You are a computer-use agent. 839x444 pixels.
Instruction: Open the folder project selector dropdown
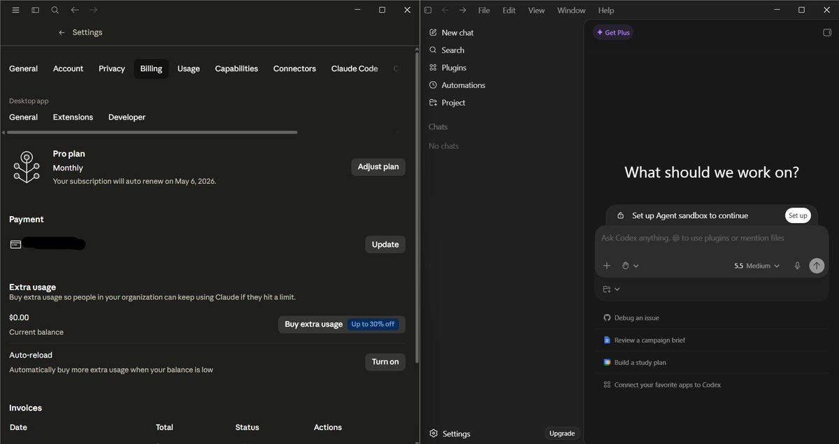611,289
